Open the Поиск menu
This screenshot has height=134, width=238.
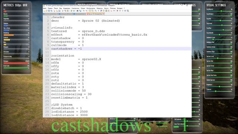pos(56,8)
